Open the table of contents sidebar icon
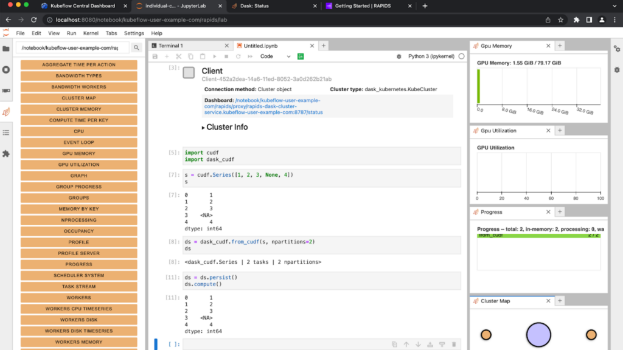This screenshot has height=350, width=623. point(6,132)
